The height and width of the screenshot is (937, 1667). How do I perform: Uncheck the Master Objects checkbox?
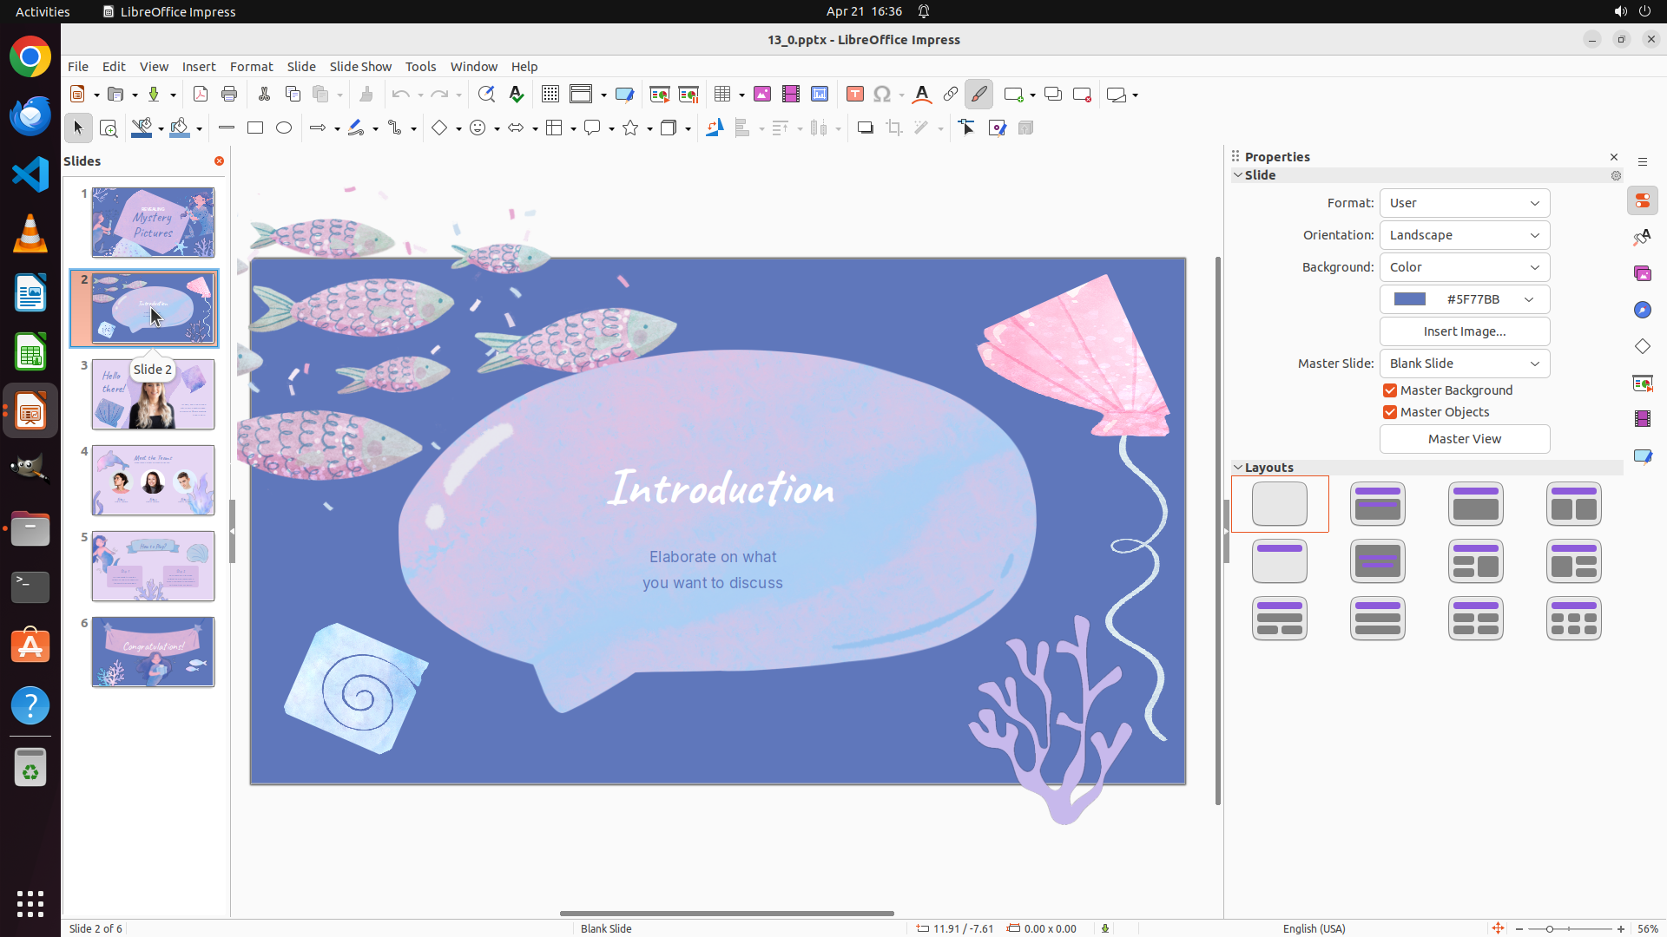click(x=1390, y=413)
